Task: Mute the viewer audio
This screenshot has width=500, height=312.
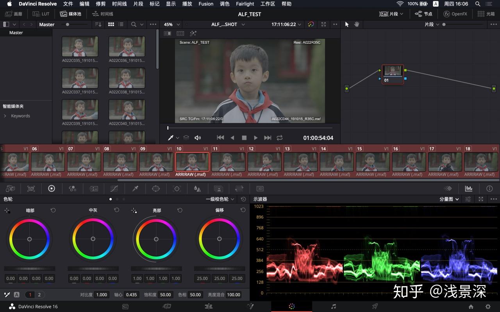Action: pyautogui.click(x=198, y=138)
